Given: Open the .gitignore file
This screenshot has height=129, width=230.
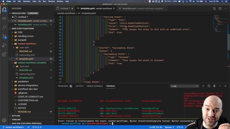Looking at the screenshot, I should click(x=22, y=93).
